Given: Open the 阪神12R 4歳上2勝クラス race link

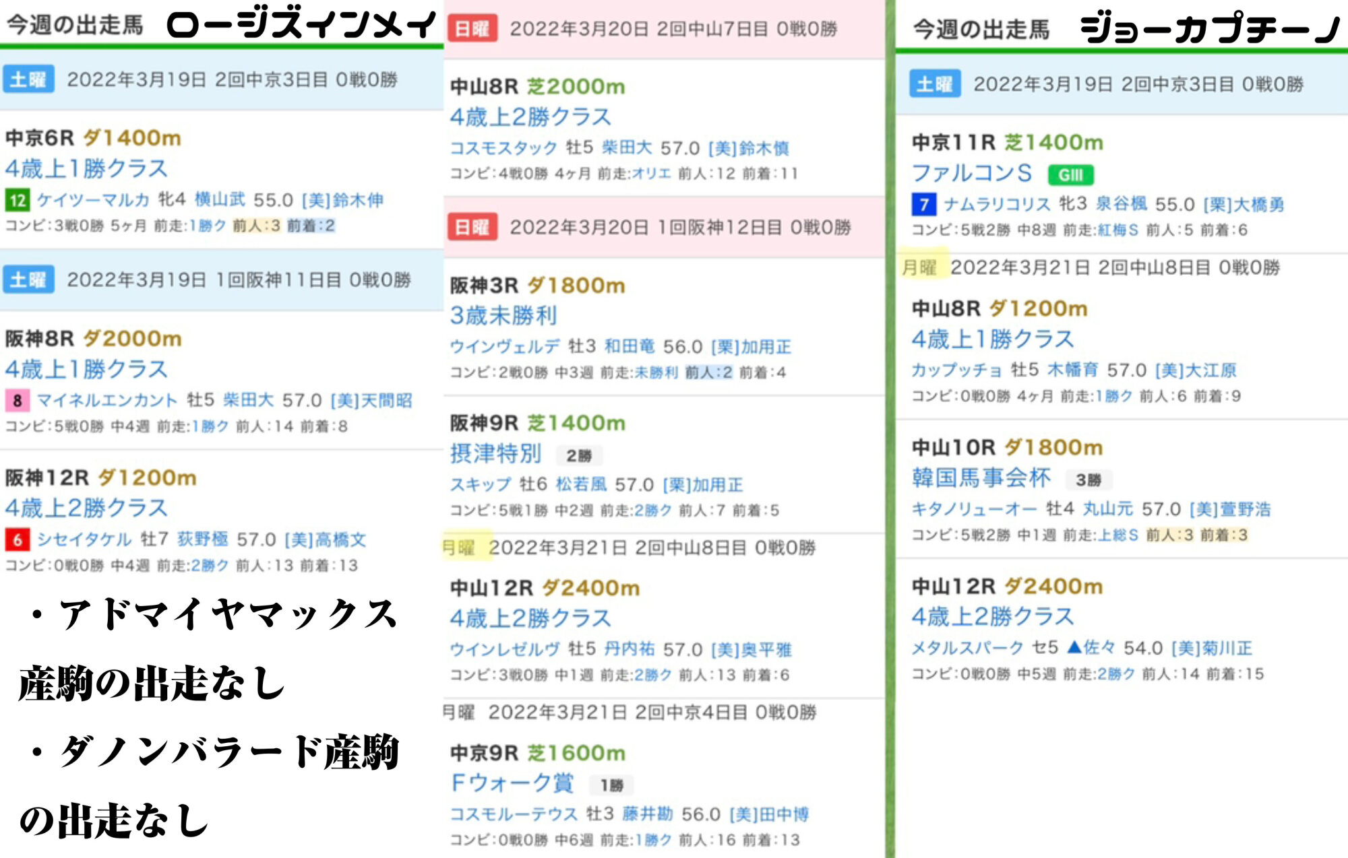Looking at the screenshot, I should (86, 508).
